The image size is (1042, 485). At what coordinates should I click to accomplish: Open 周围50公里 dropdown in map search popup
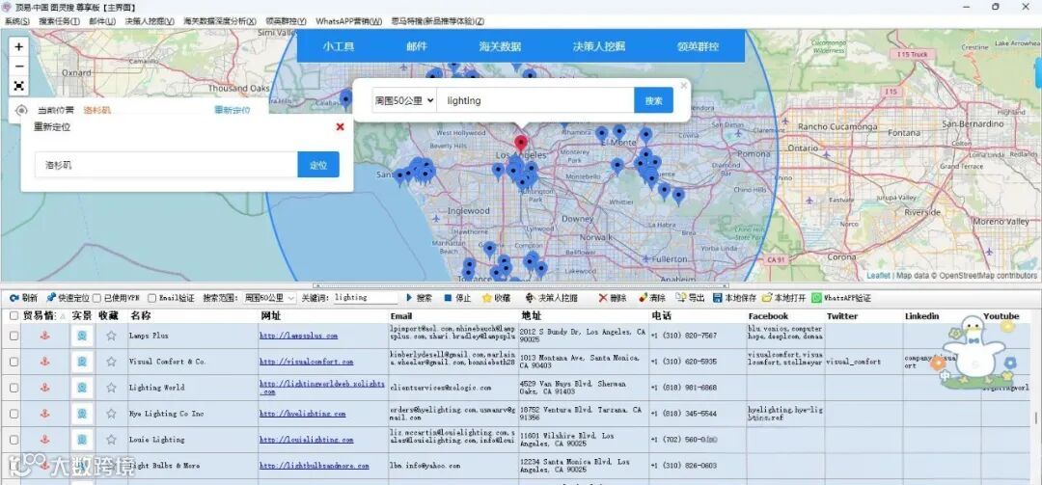click(404, 100)
